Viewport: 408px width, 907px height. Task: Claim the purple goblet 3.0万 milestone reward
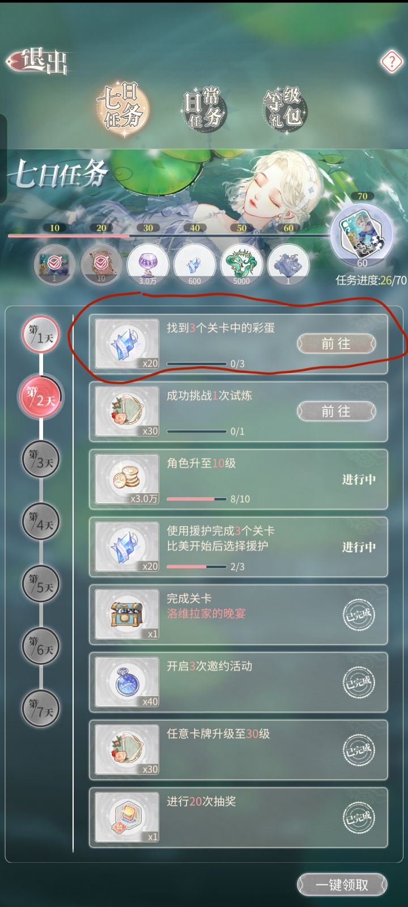(x=148, y=264)
